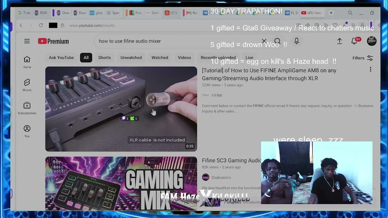
Task: Click the magnifier search button
Action: [277, 41]
